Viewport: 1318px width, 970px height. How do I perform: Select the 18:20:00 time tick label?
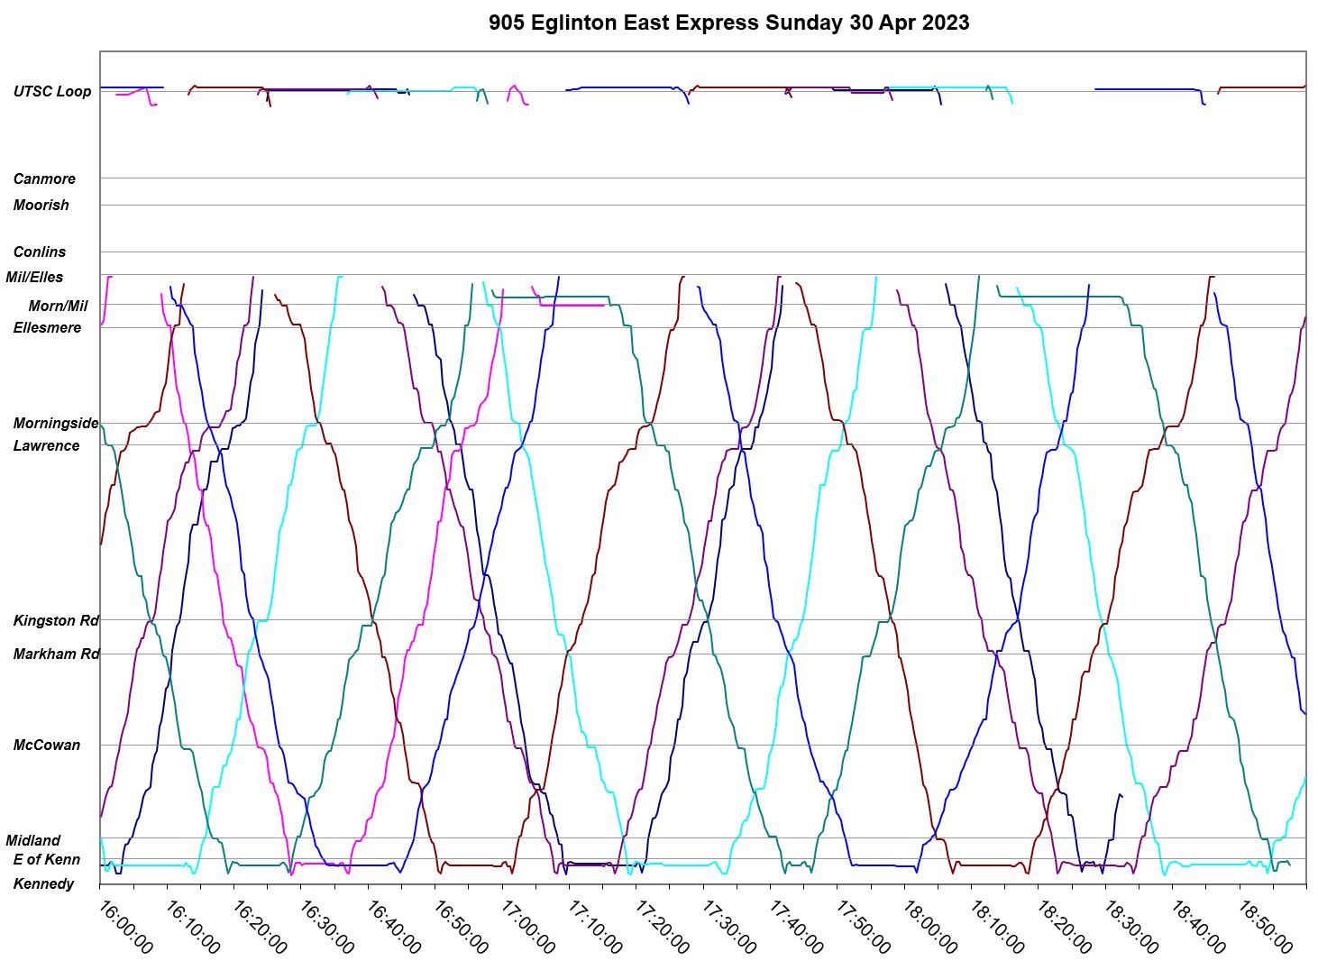click(x=1064, y=926)
